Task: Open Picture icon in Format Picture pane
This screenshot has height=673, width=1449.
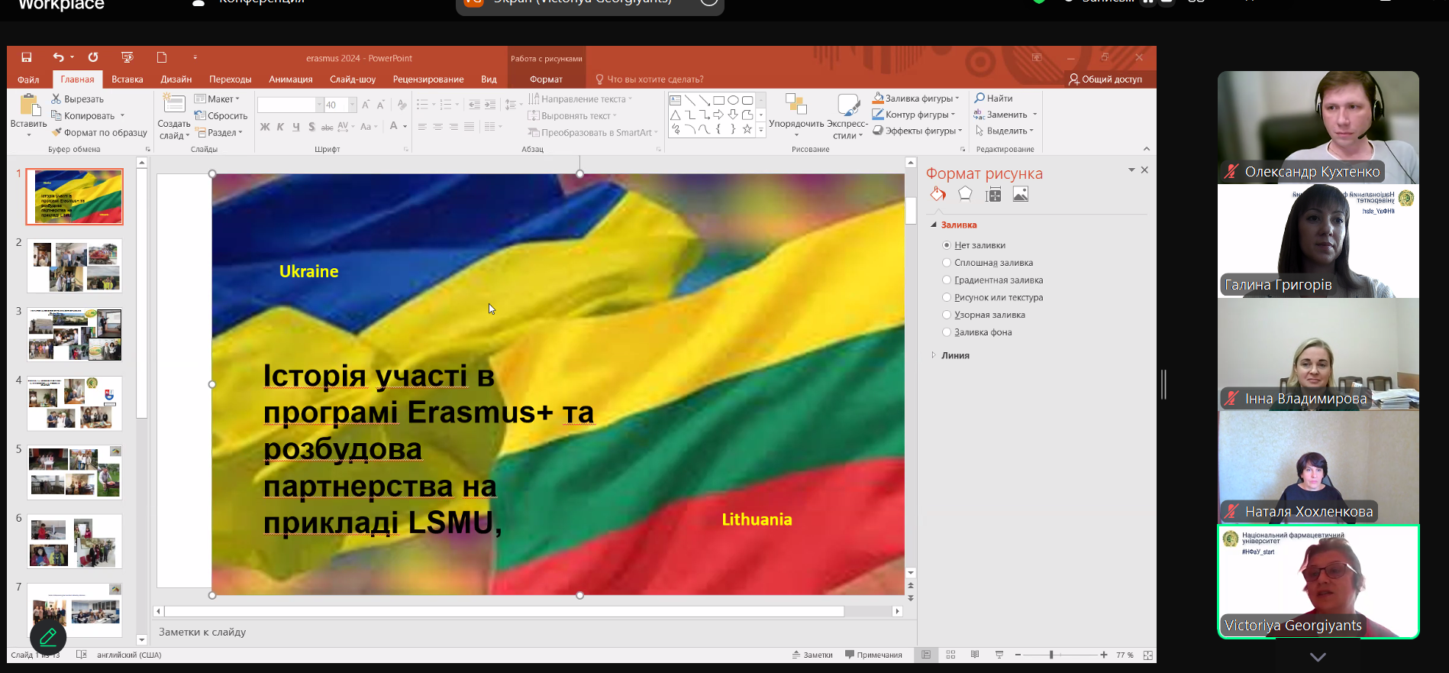Action: pyautogui.click(x=1021, y=195)
